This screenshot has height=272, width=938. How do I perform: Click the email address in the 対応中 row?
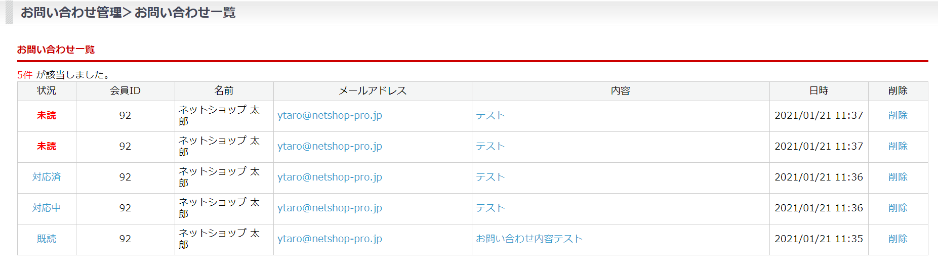point(330,208)
